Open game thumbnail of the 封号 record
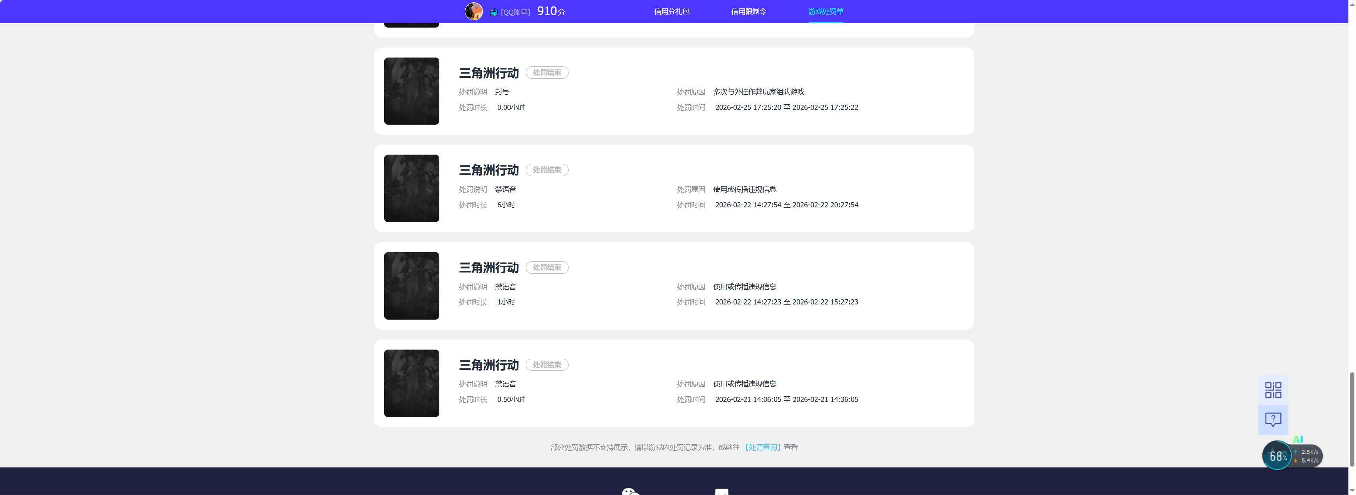Image resolution: width=1356 pixels, height=495 pixels. pyautogui.click(x=412, y=91)
